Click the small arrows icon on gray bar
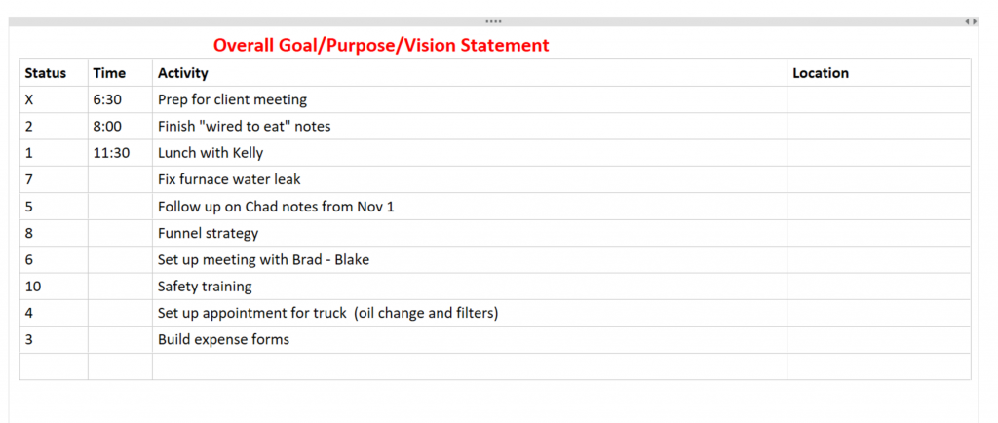998x423 pixels. coord(971,21)
